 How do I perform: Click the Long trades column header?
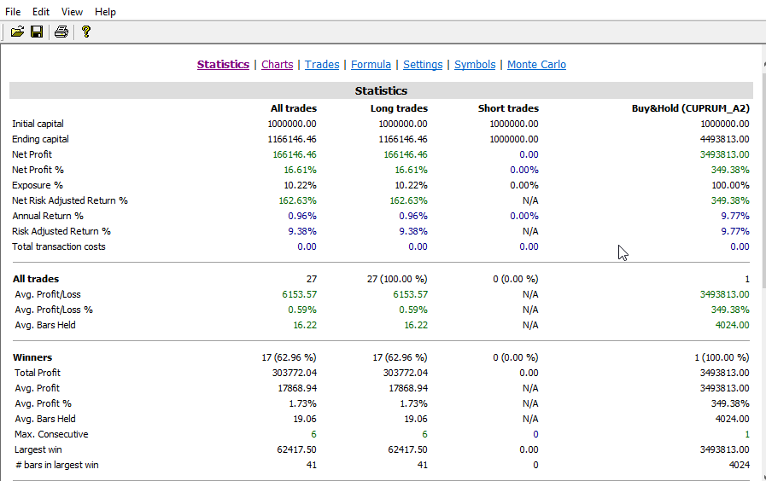coord(399,108)
